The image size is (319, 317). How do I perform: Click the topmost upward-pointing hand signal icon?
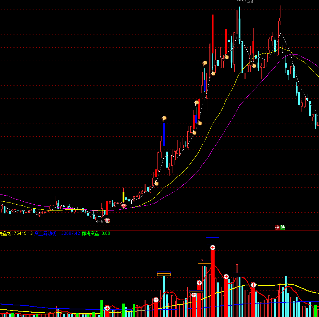[x=205, y=64]
